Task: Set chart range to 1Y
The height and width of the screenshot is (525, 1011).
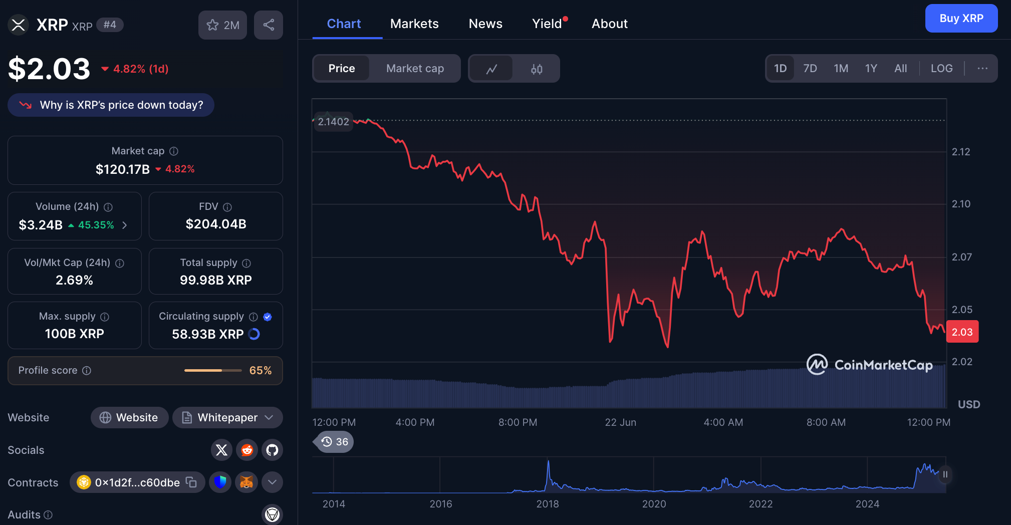Action: coord(871,69)
